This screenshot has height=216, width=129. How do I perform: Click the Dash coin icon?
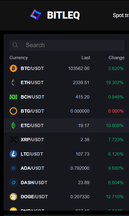pos(13,182)
